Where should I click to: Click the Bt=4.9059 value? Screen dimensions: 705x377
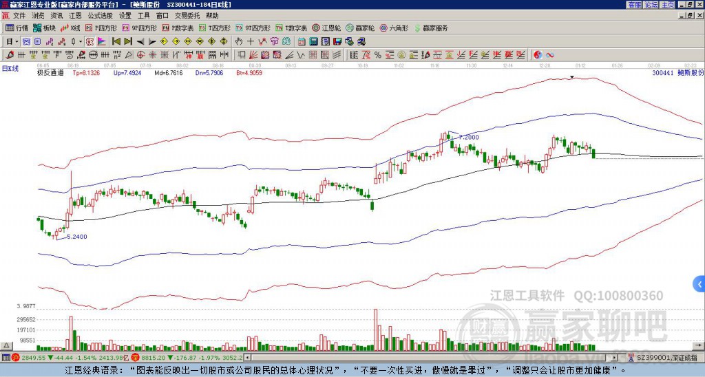[249, 72]
